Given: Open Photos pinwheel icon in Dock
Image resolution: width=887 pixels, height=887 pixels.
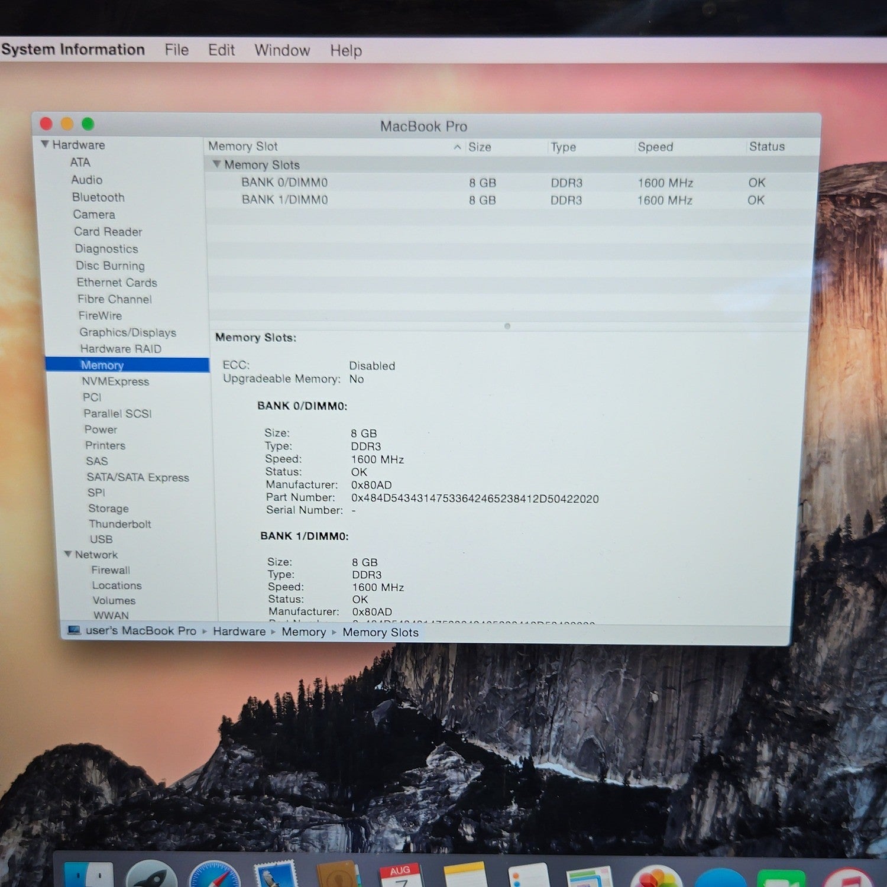Looking at the screenshot, I should [658, 876].
